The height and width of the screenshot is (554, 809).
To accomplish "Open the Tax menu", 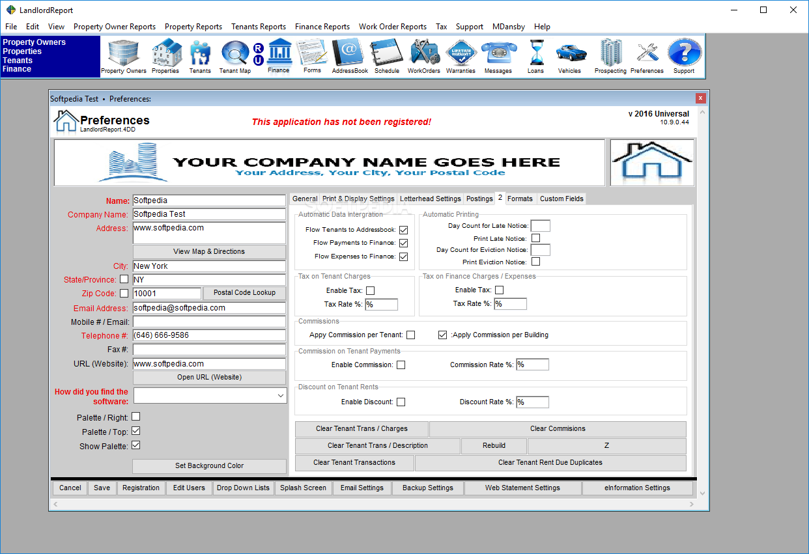I will [442, 27].
